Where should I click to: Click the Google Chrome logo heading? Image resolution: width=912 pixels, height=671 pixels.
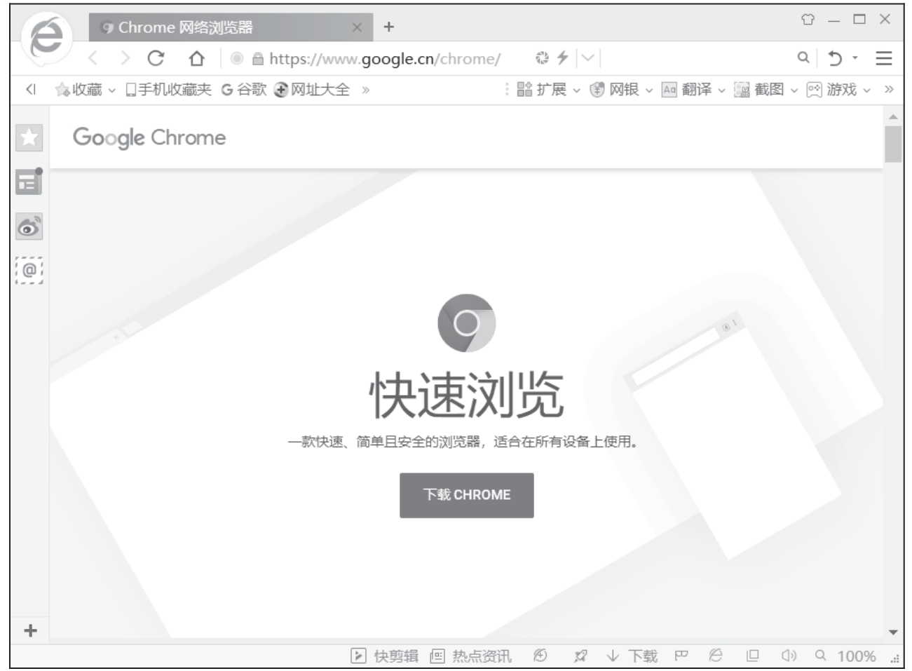click(149, 137)
